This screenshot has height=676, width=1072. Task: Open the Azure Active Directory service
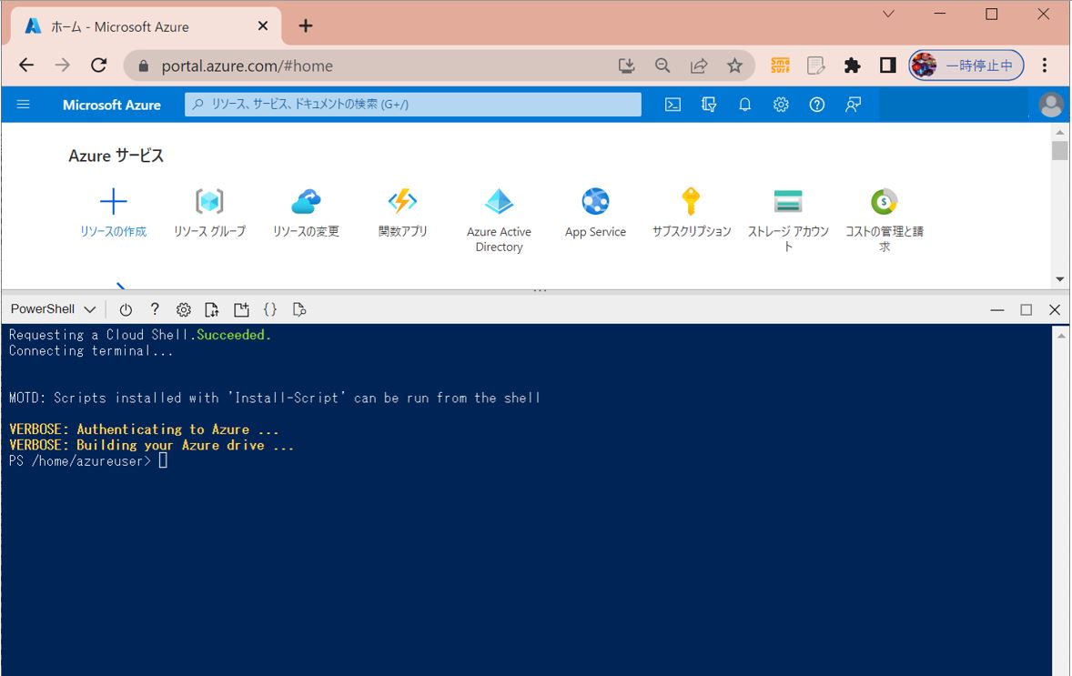[499, 220]
